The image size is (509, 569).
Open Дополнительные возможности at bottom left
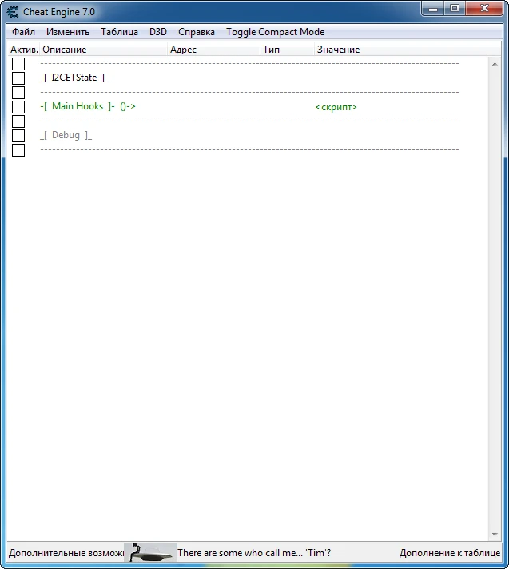(66, 553)
